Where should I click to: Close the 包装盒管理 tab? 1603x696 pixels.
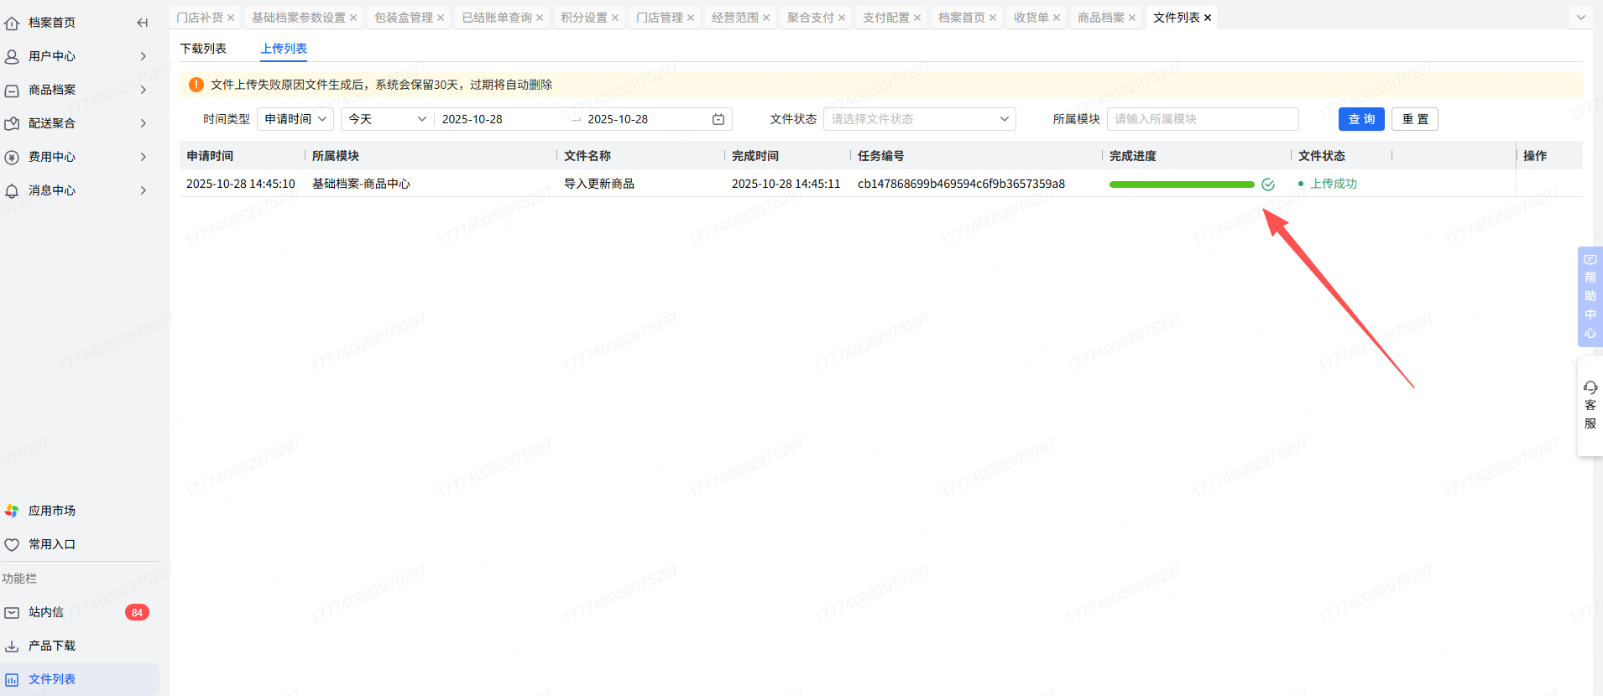coord(441,18)
